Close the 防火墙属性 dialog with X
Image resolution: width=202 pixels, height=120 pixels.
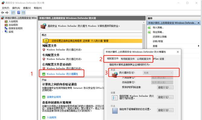[x=178, y=52]
